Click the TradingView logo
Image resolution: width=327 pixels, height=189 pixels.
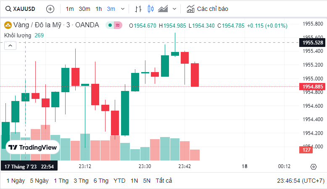(x=33, y=148)
